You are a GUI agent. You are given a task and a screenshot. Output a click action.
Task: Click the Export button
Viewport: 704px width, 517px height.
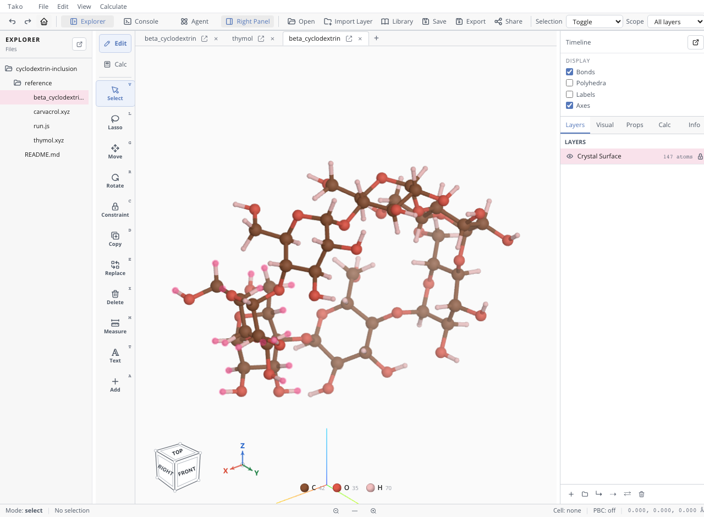click(470, 21)
